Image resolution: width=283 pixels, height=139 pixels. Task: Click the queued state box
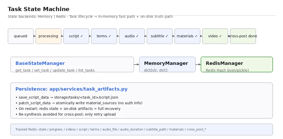[21, 36]
